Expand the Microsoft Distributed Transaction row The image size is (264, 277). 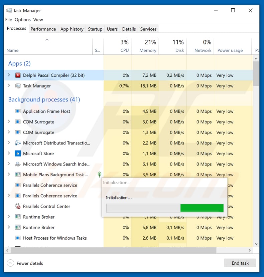pyautogui.click(x=9, y=143)
